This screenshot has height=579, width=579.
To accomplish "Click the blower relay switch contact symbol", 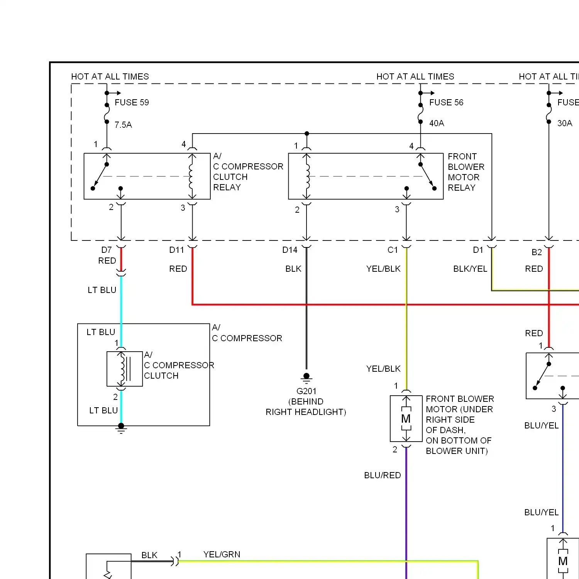I will (421, 176).
